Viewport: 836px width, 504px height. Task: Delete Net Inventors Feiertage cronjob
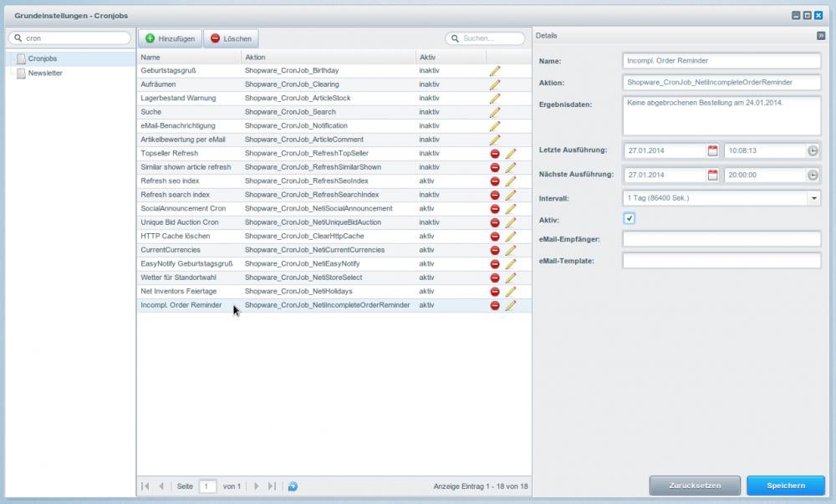tap(495, 292)
